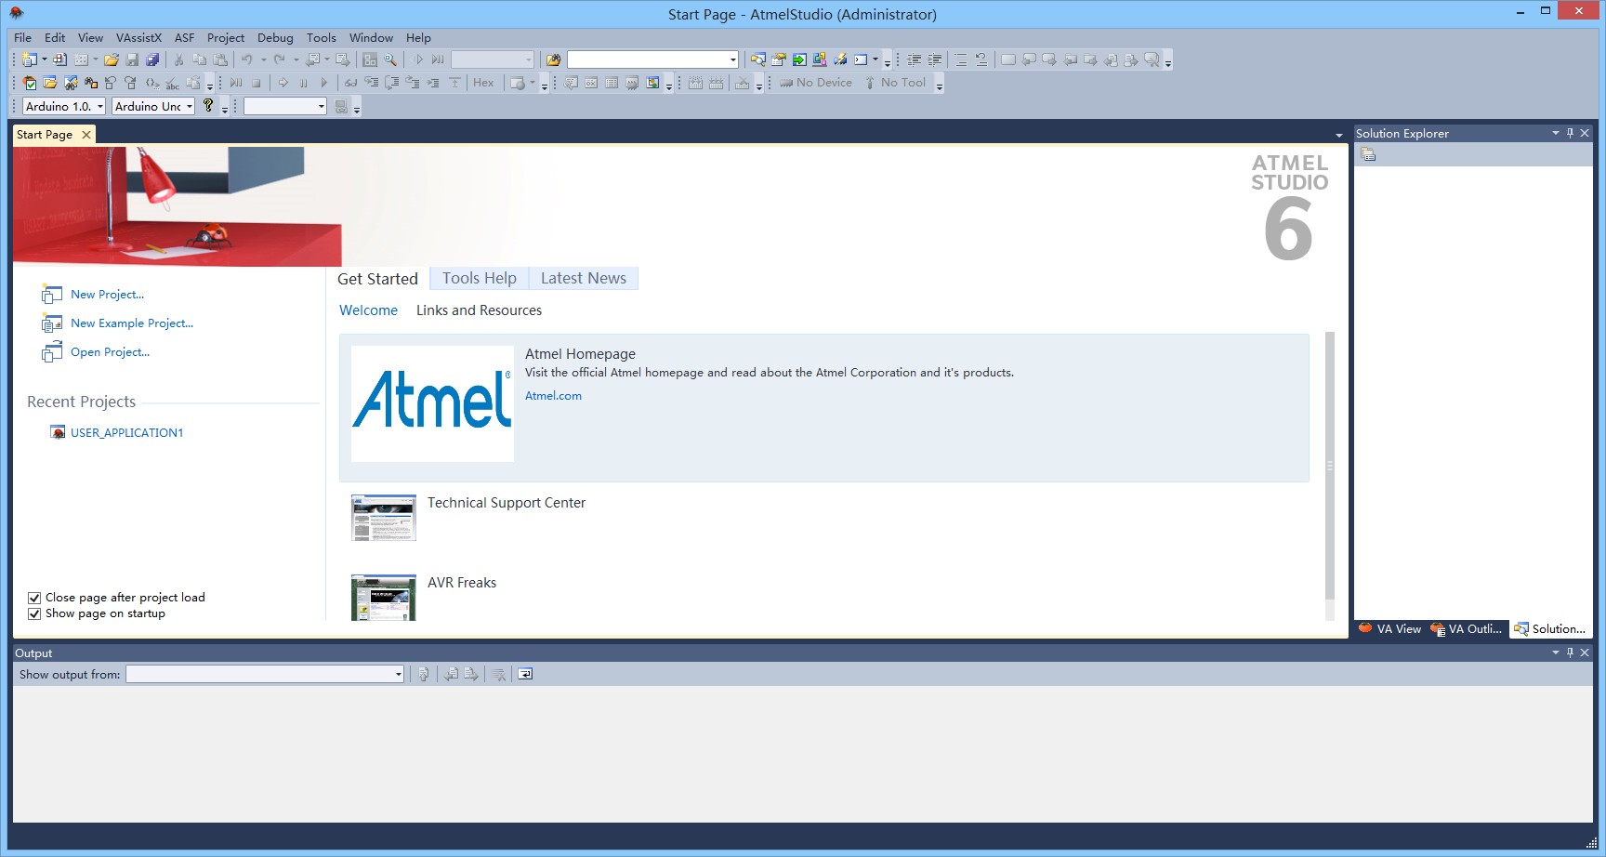Expand the Solution Explorer window options arrow

(x=1555, y=133)
